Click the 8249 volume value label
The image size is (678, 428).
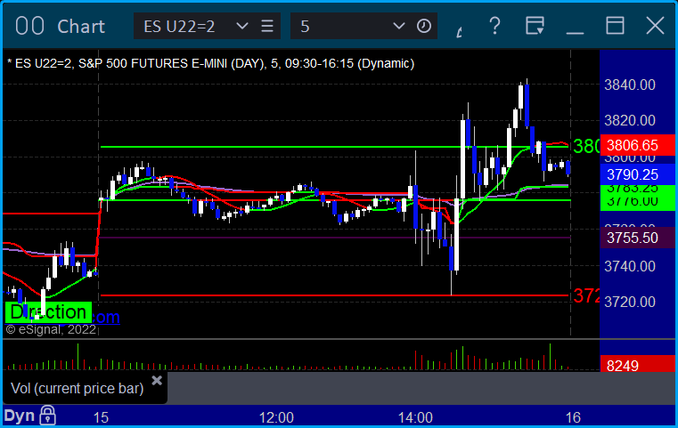click(637, 366)
